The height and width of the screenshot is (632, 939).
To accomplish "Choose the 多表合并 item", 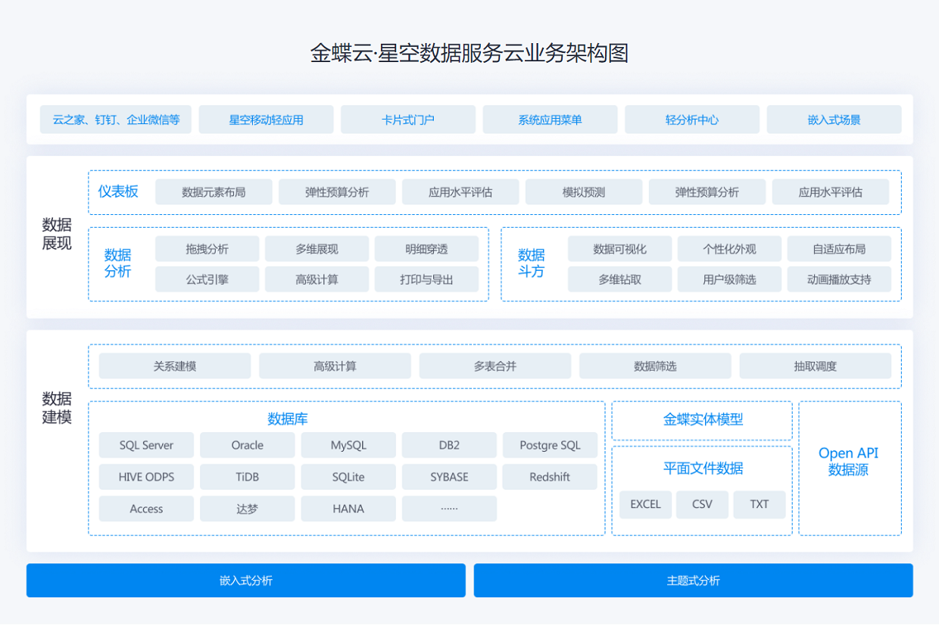I will pyautogui.click(x=495, y=366).
